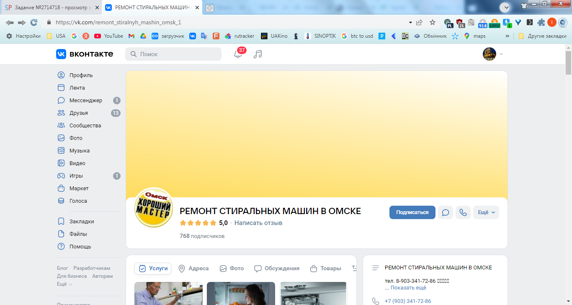Open the Chrome extensions puzzle icon

pos(541,22)
